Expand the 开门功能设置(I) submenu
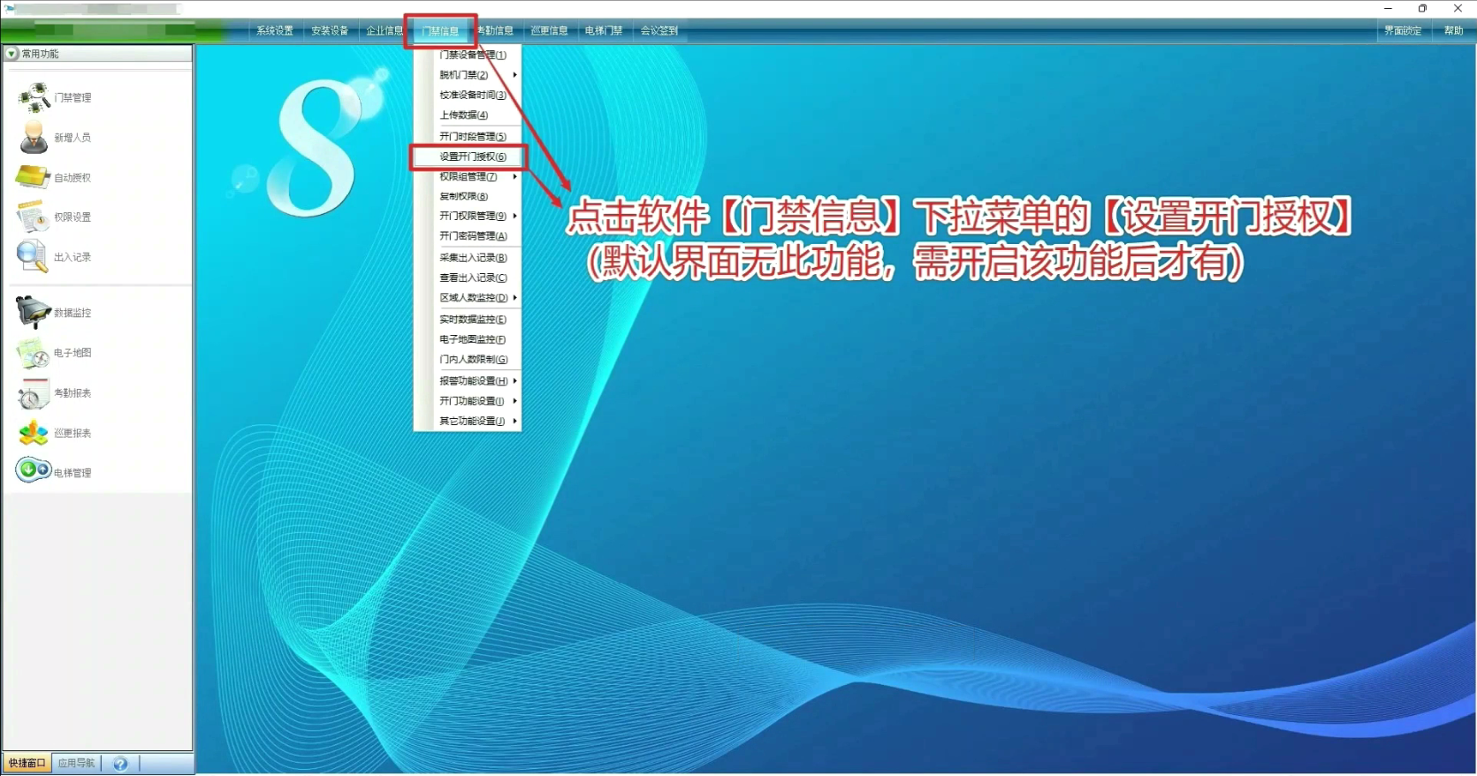1477x776 pixels. point(468,401)
